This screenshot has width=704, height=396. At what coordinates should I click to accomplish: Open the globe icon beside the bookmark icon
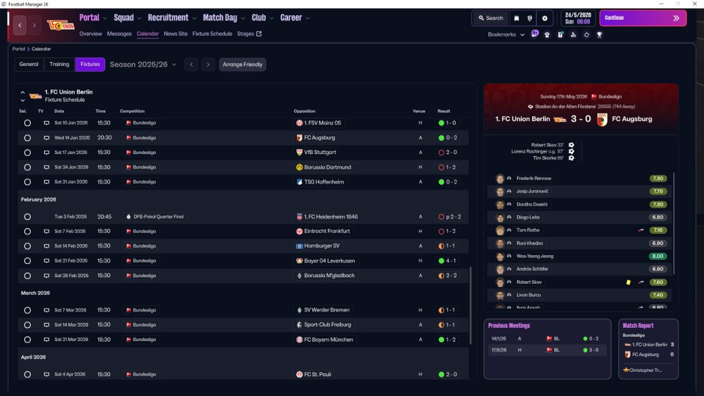pyautogui.click(x=530, y=18)
